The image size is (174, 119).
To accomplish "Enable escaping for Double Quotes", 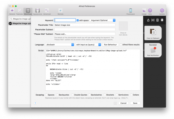I will [x=72, y=95].
